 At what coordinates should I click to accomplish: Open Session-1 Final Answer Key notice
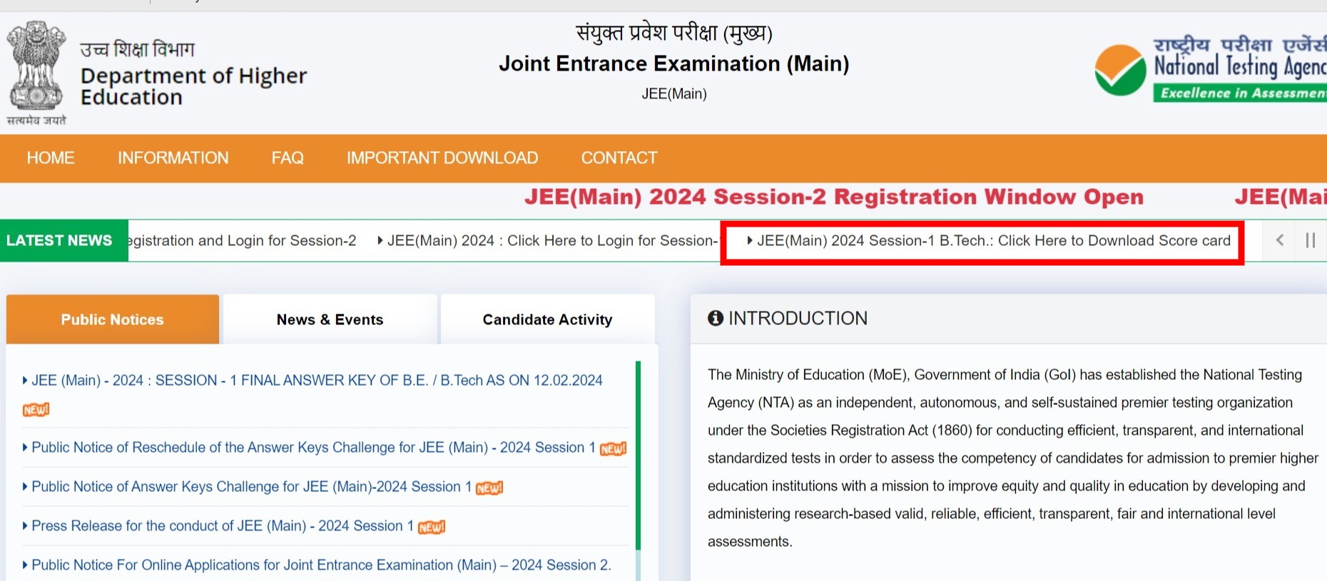pyautogui.click(x=317, y=381)
